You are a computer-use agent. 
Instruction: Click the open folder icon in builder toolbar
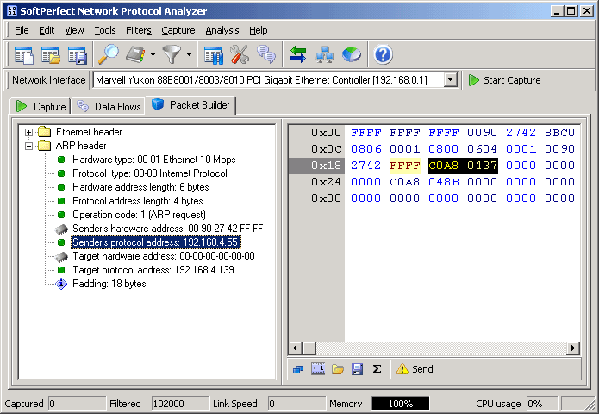[x=338, y=369]
